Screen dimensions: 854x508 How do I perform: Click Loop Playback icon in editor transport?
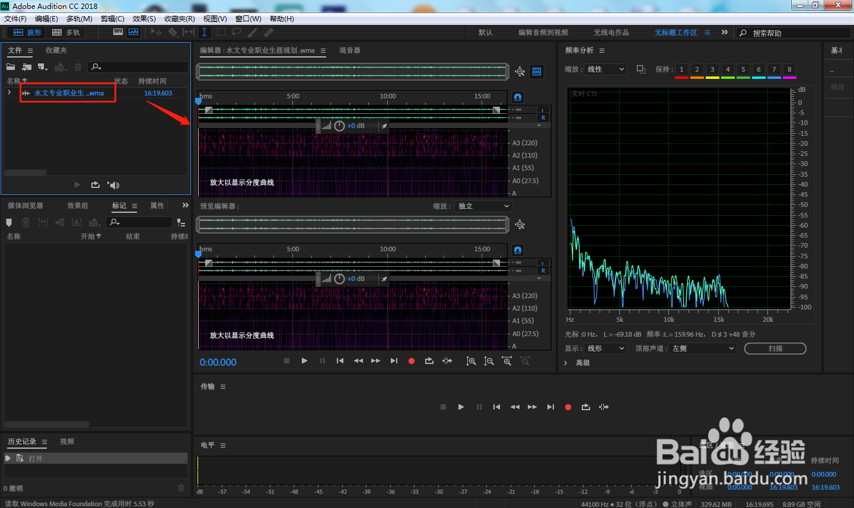click(x=429, y=361)
